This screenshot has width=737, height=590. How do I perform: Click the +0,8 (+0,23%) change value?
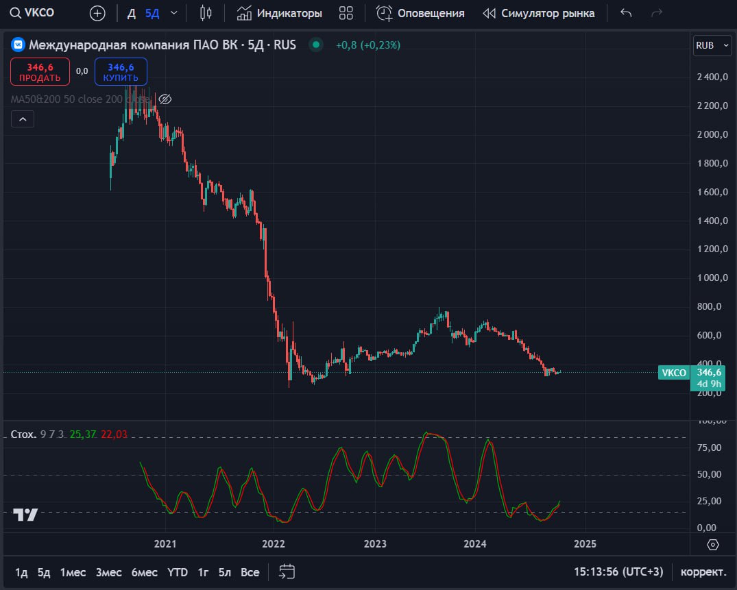tap(368, 45)
